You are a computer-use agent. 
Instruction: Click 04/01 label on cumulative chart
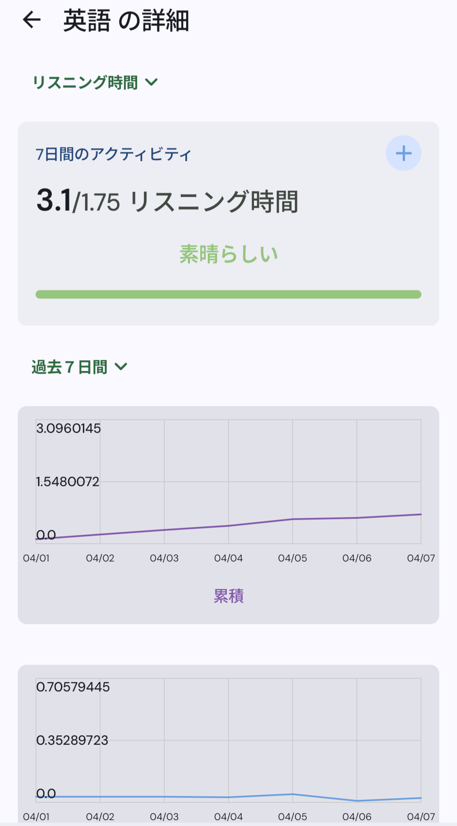(x=36, y=558)
